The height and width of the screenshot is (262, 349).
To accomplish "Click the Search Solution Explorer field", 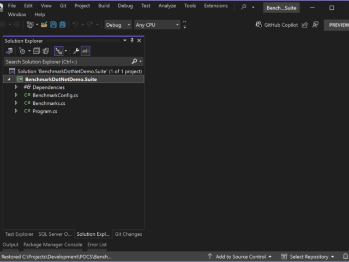I will [x=68, y=62].
